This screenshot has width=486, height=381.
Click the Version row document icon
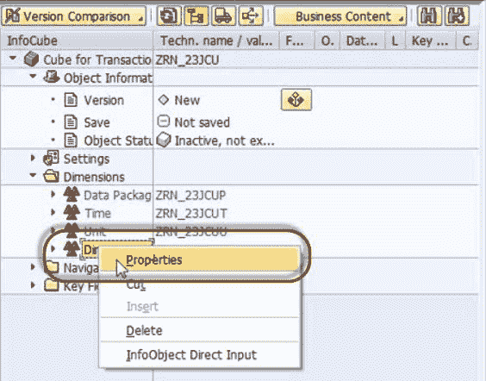tap(71, 100)
